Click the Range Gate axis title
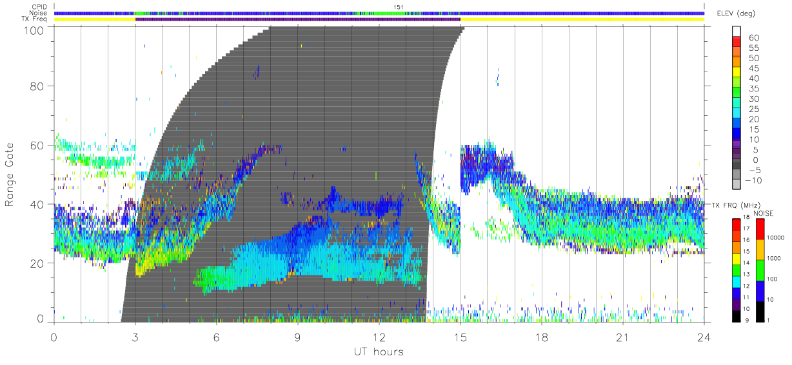Screen dimensions: 792x365 point(11,174)
